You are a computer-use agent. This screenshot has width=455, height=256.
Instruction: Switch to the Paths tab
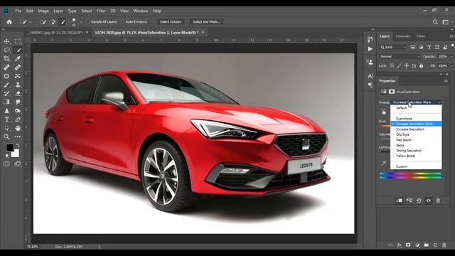(x=421, y=36)
